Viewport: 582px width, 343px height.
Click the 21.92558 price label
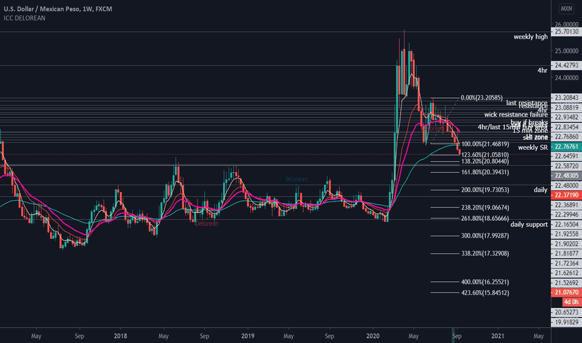(x=566, y=234)
